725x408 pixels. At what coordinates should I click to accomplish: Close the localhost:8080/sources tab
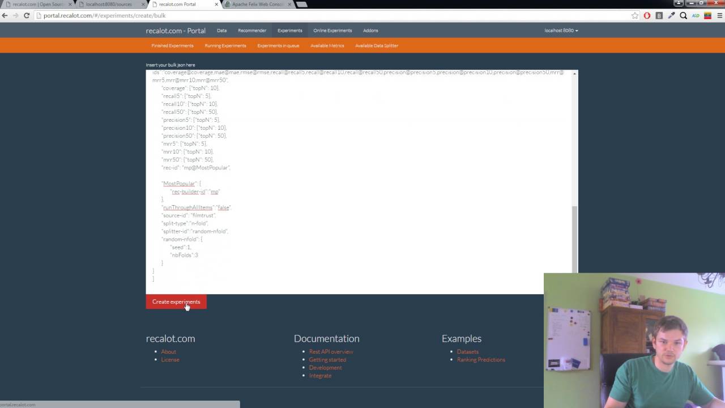pos(142,5)
